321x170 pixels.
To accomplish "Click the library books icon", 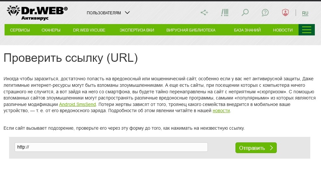I will pos(224,13).
